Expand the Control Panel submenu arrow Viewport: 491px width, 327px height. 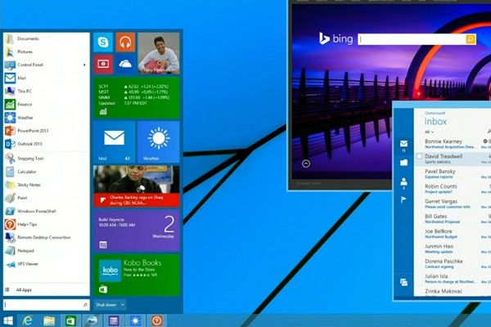tap(84, 65)
